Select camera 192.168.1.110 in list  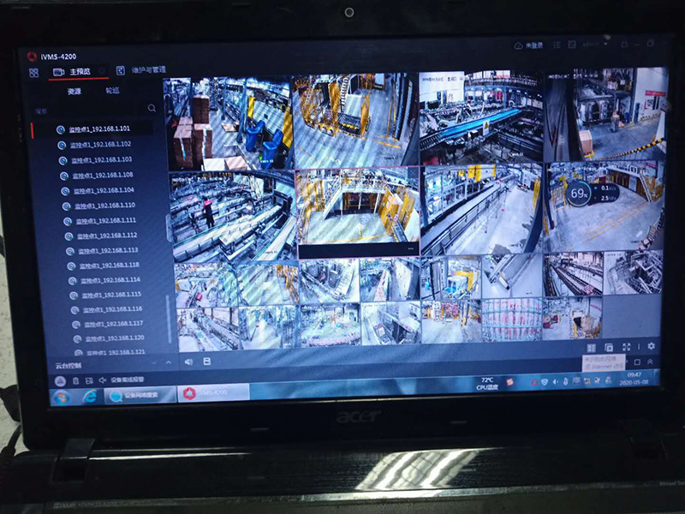click(103, 206)
